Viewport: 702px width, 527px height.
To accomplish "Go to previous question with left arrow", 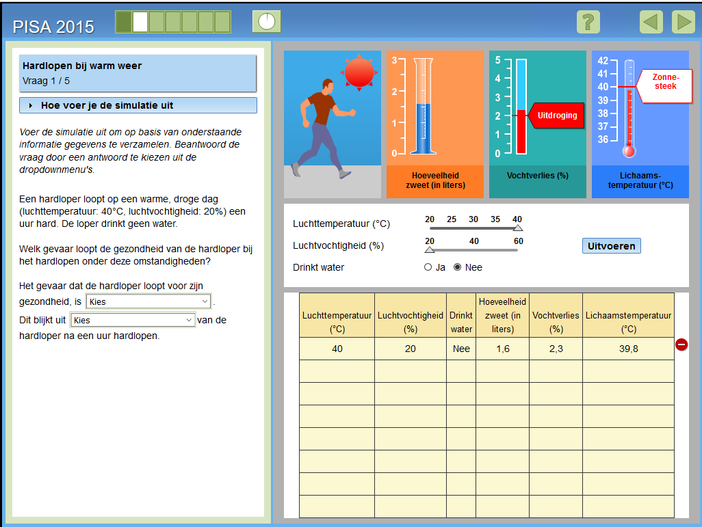I will pyautogui.click(x=651, y=23).
